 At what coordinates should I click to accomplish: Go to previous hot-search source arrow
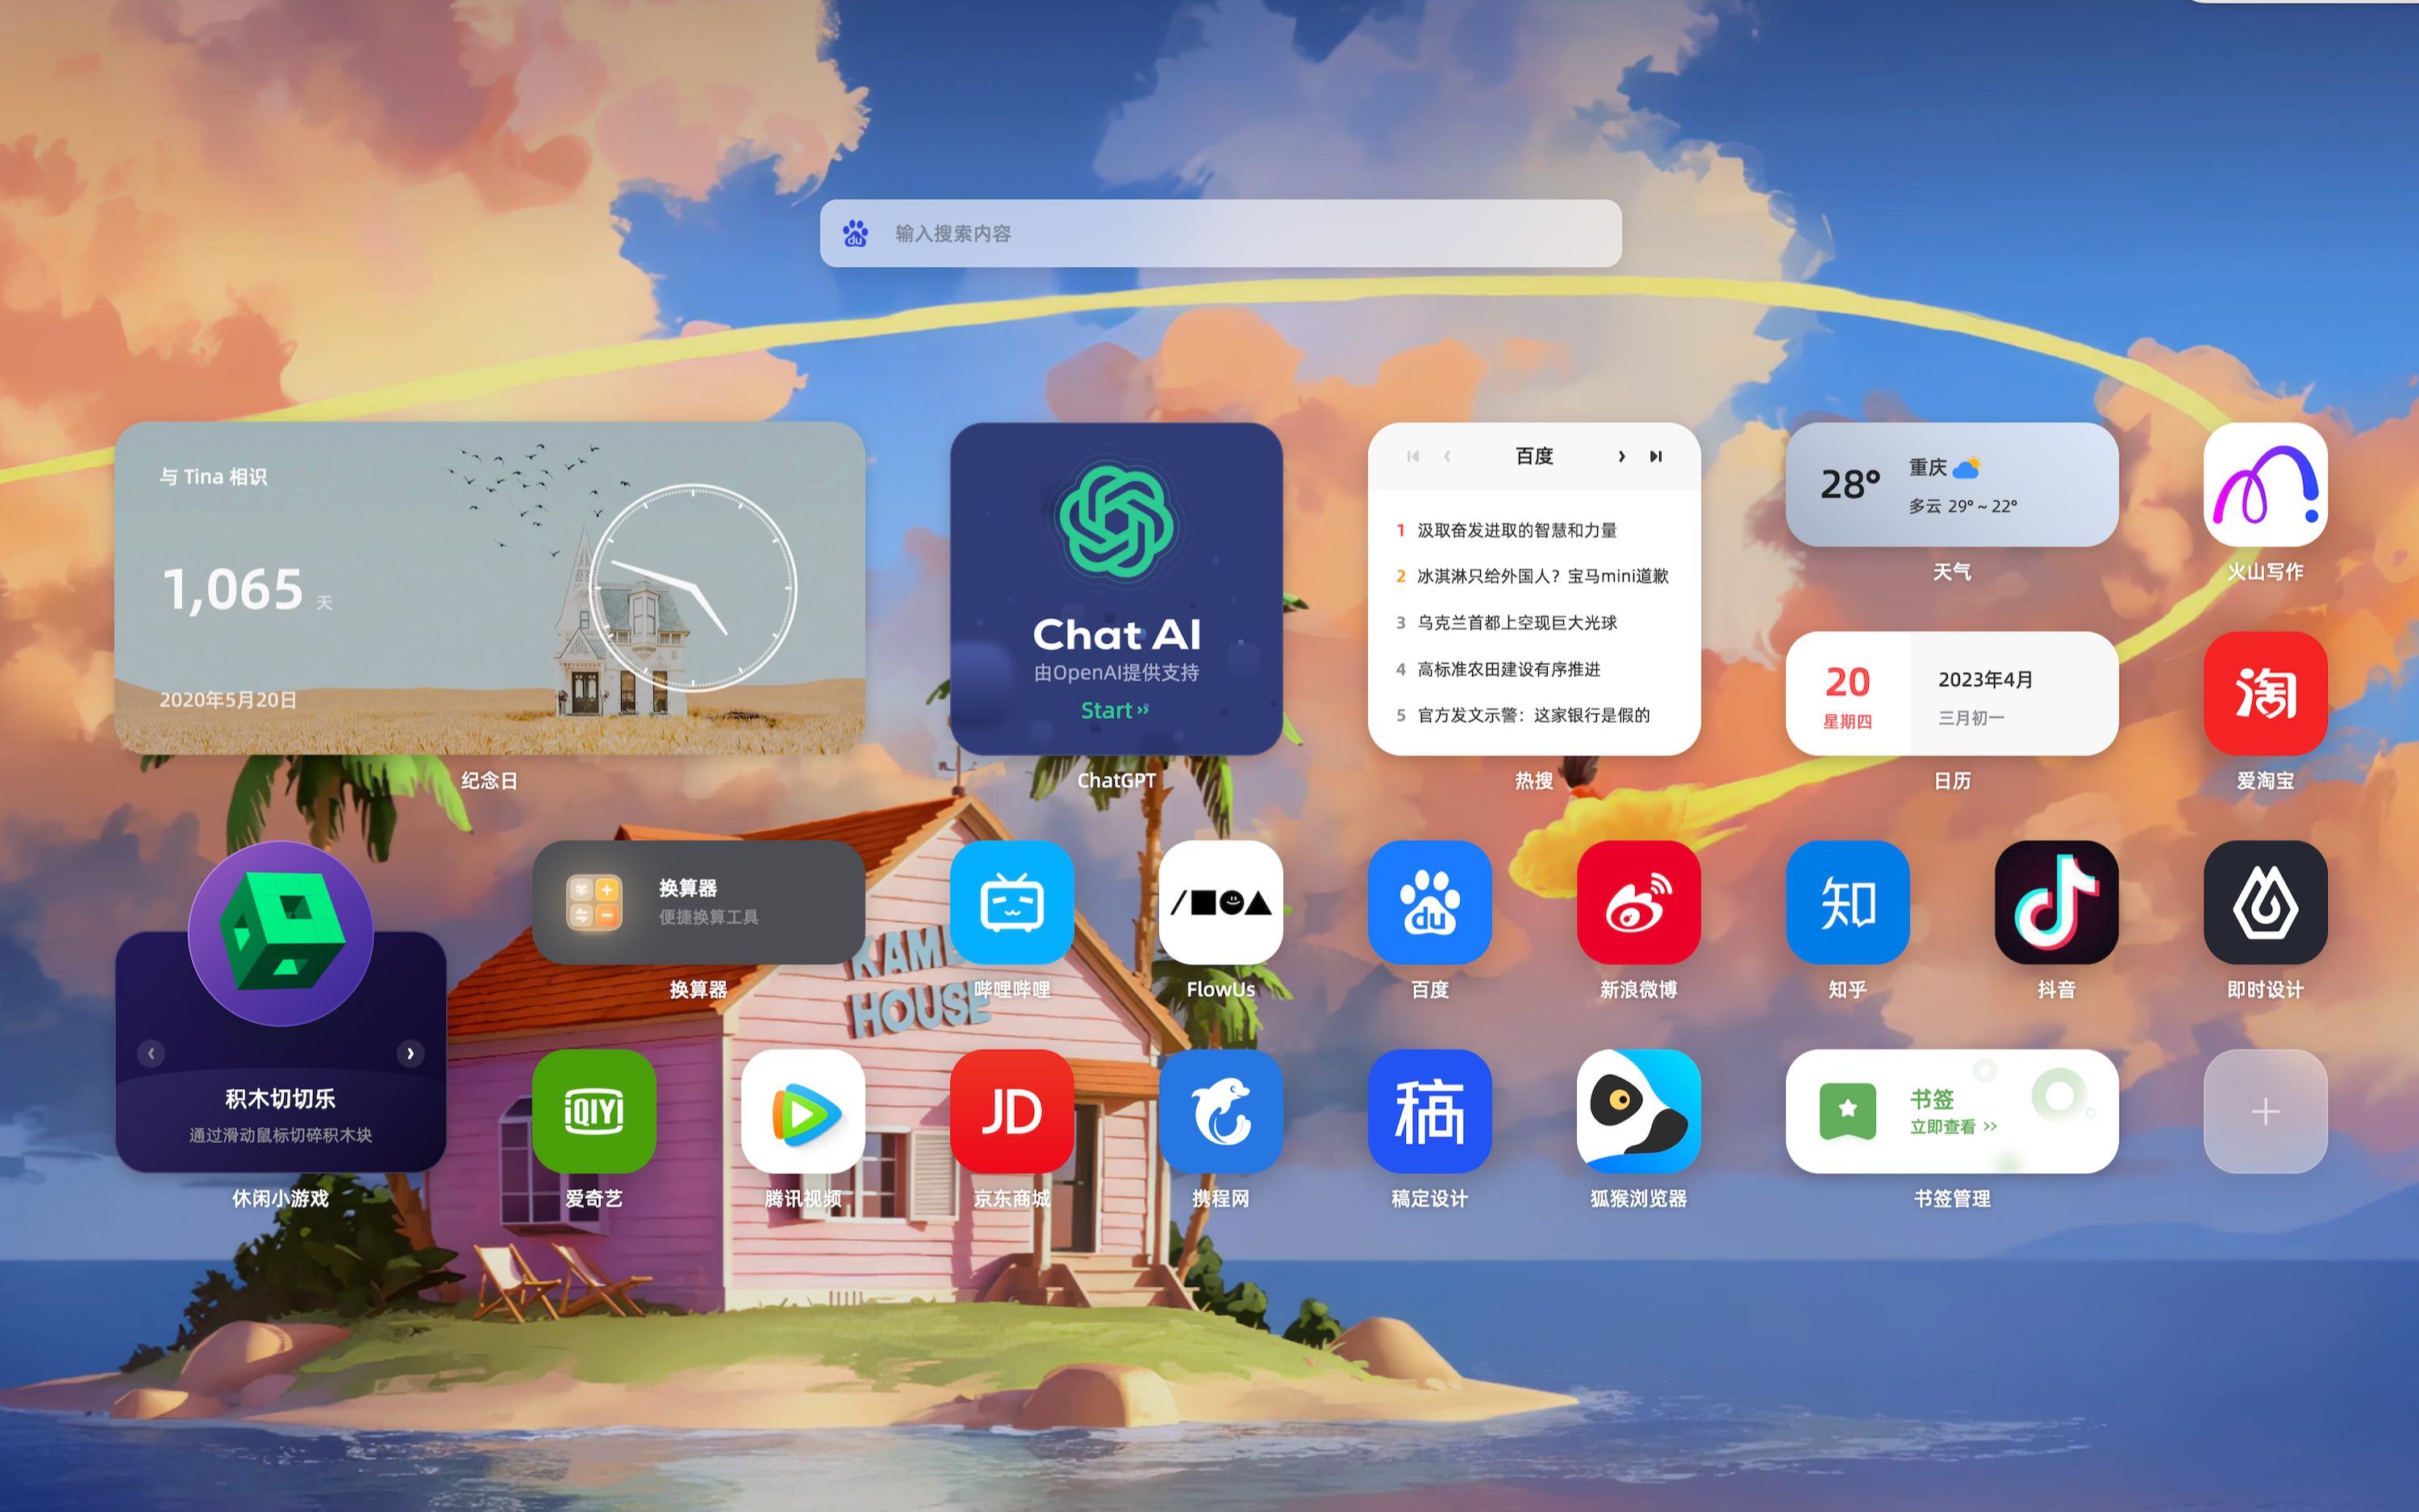click(x=1446, y=456)
